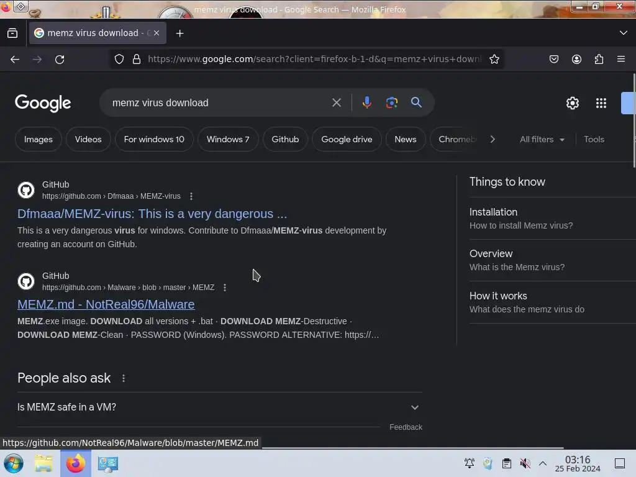Show more filter chips with arrow

pos(493,139)
